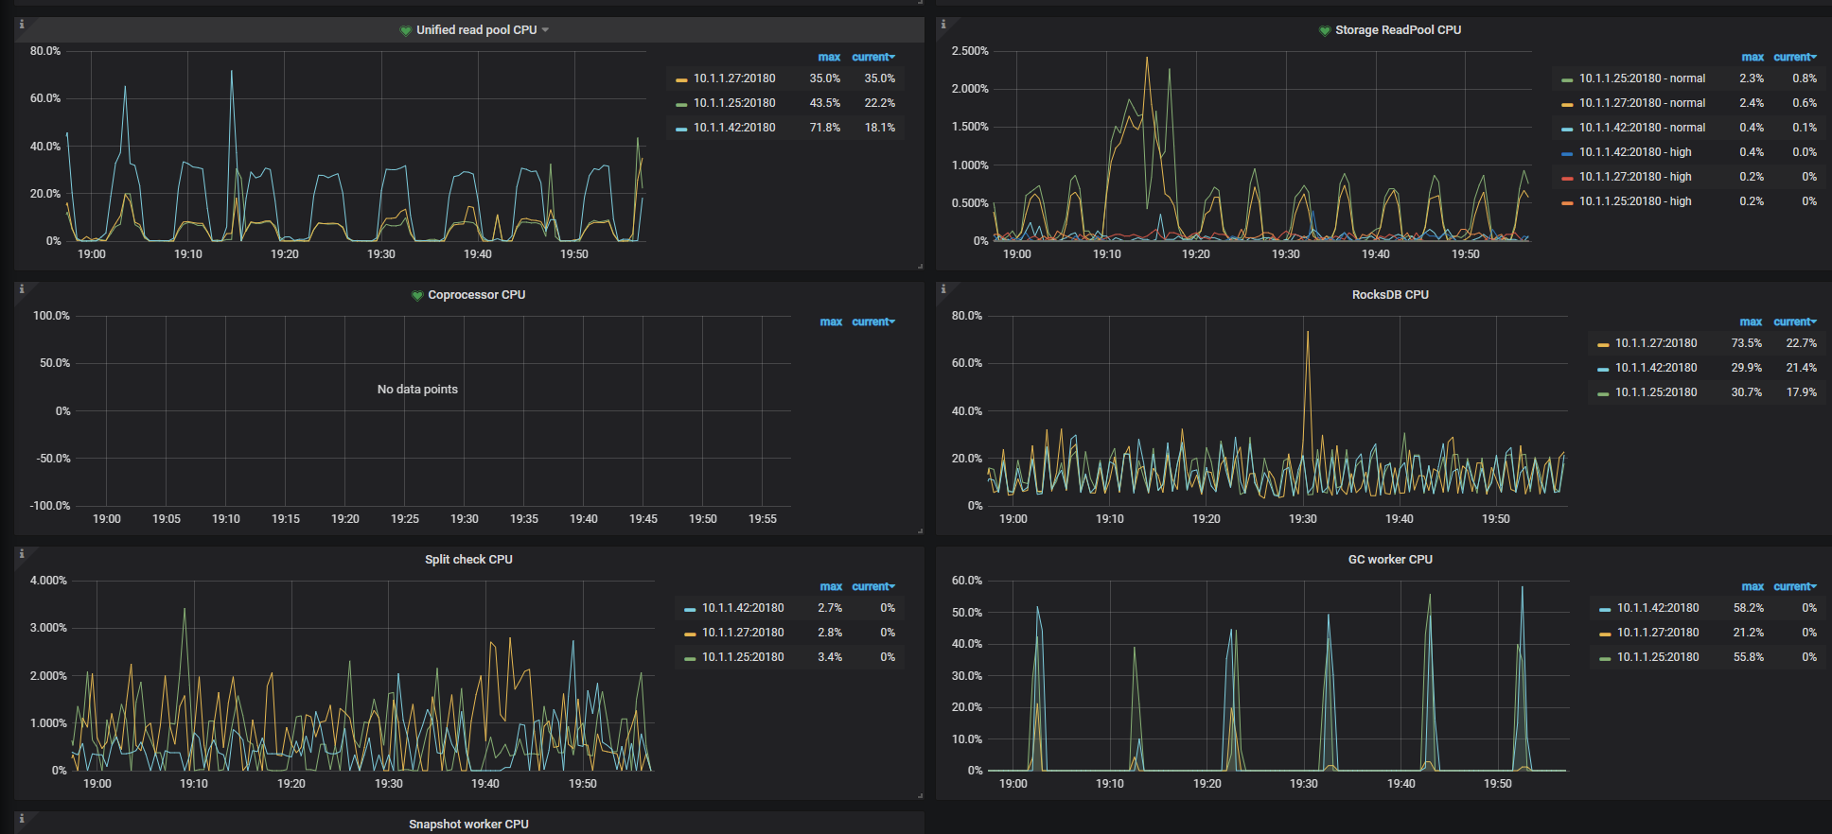Toggle 10.1.1.27:20180 series in RocksDB CPU legend
Viewport: 1832px width, 834px height.
click(1655, 343)
